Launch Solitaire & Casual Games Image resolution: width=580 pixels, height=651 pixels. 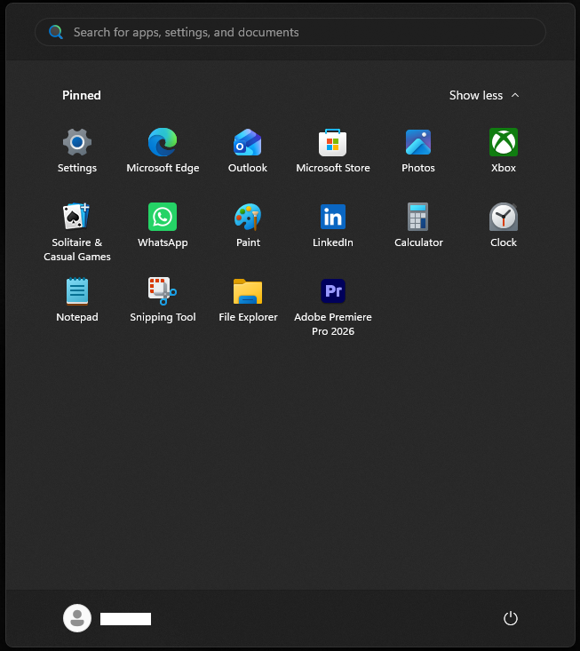(x=77, y=232)
